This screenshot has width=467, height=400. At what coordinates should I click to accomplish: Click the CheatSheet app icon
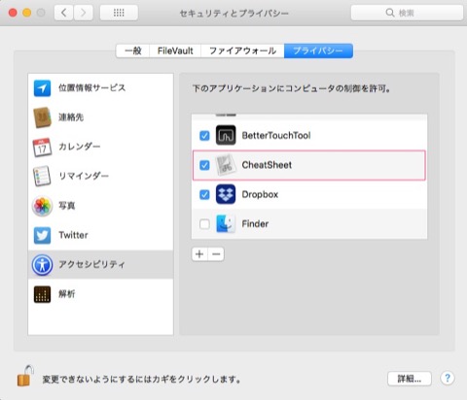(226, 165)
